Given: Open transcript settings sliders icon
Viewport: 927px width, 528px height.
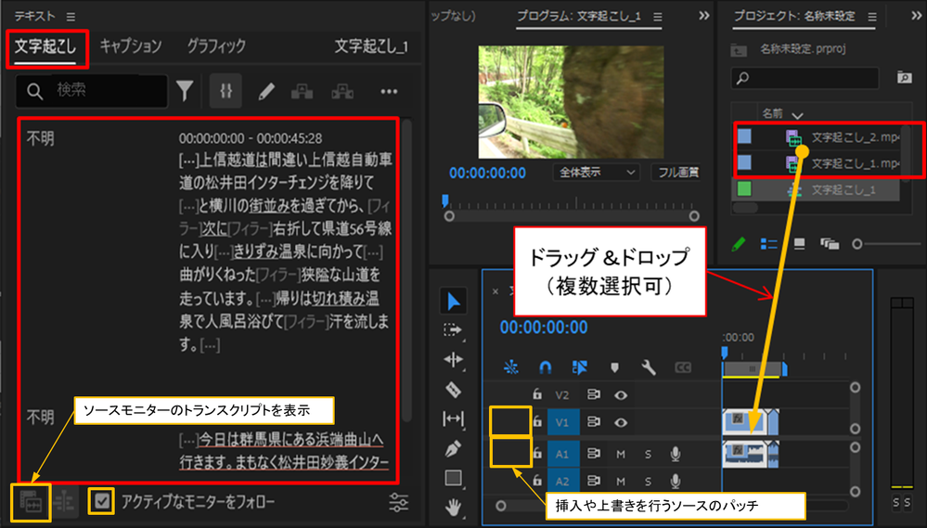Looking at the screenshot, I should click(x=398, y=502).
